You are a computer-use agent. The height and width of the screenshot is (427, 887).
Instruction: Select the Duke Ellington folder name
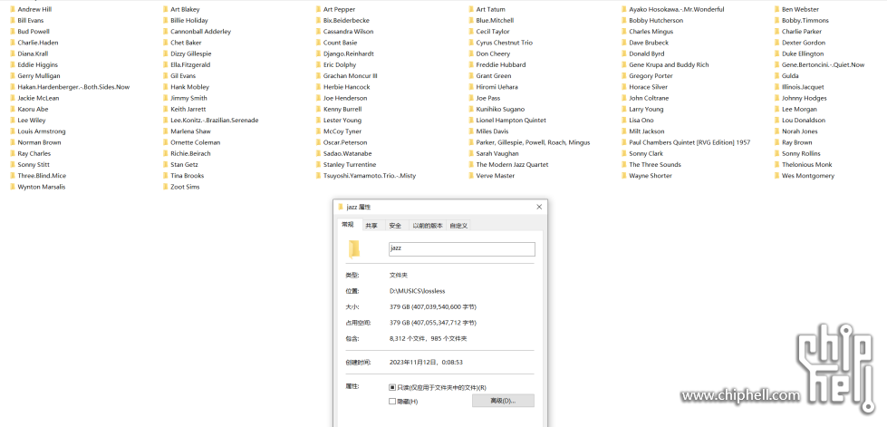[803, 53]
